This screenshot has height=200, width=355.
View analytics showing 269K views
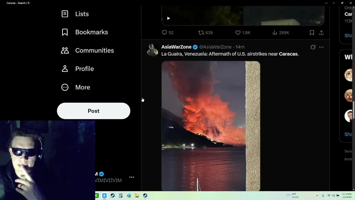click(x=281, y=33)
